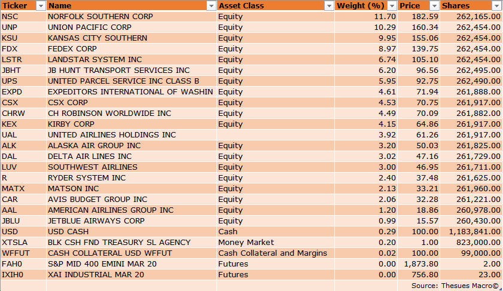
Task: Click the NSC ticker cell
Action: [23, 17]
